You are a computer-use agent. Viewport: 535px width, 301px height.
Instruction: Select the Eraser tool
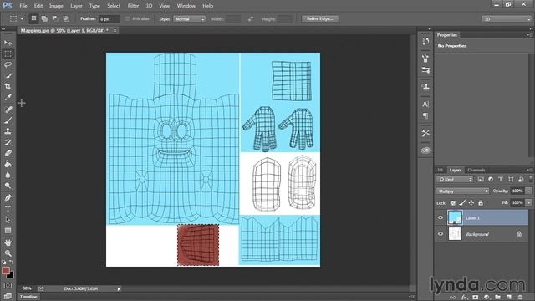[8, 153]
